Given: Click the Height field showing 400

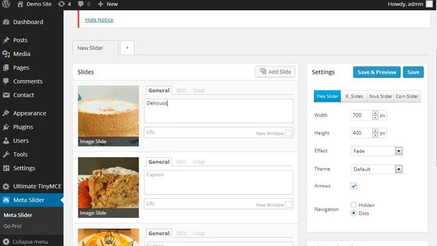Looking at the screenshot, I should pos(361,133).
